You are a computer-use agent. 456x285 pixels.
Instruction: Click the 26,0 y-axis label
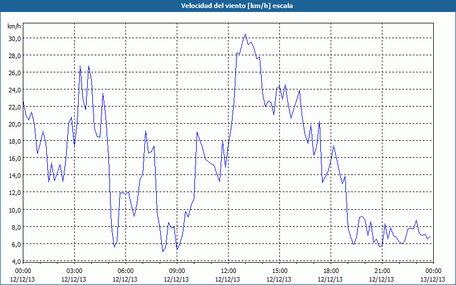tap(14, 73)
